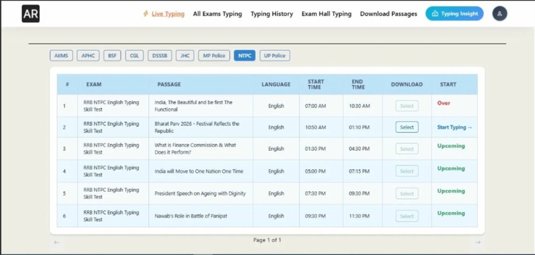Image resolution: width=535 pixels, height=255 pixels.
Task: Go to next page arrow
Action: [478, 243]
